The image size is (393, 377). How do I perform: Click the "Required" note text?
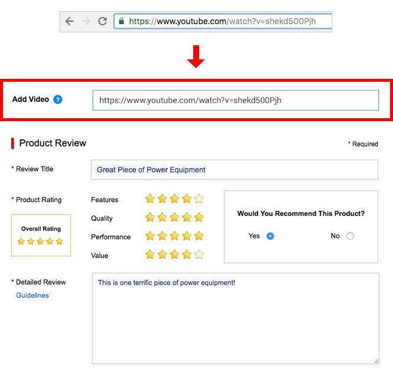tap(365, 144)
